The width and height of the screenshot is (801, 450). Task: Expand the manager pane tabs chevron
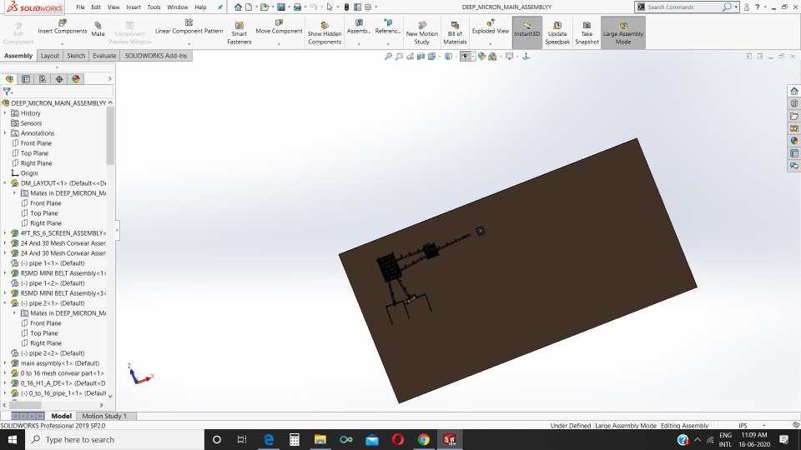pos(110,78)
